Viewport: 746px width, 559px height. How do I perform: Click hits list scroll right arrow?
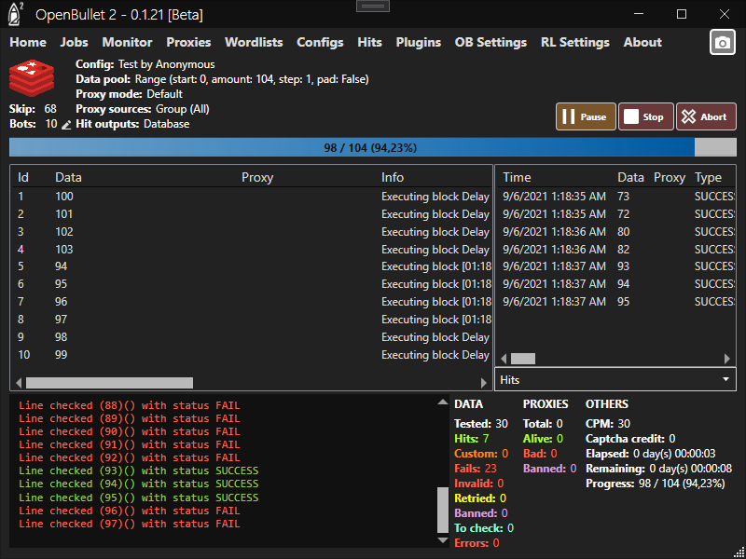[727, 359]
